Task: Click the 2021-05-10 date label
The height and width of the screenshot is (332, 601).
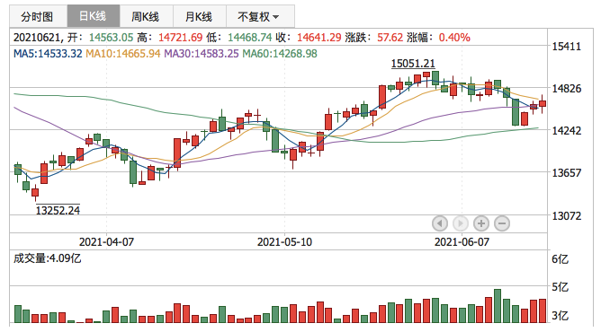Action: [x=284, y=242]
